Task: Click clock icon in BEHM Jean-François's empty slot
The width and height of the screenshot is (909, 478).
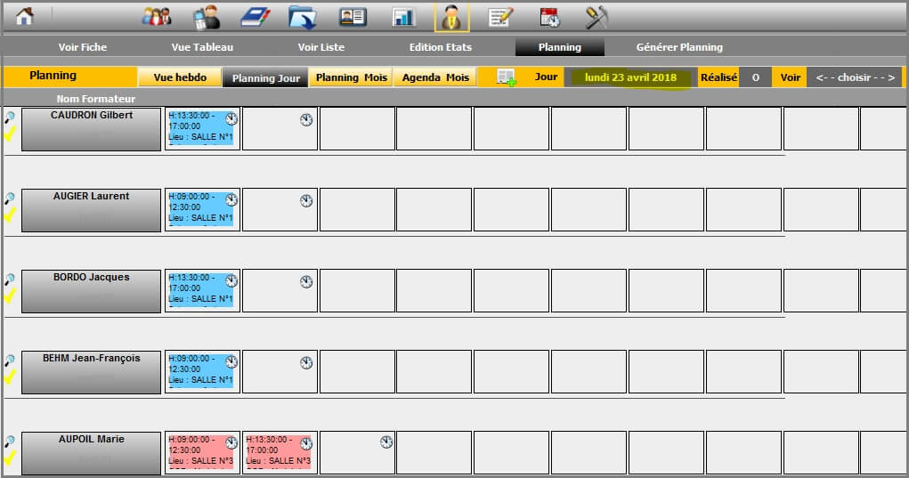Action: (x=306, y=363)
